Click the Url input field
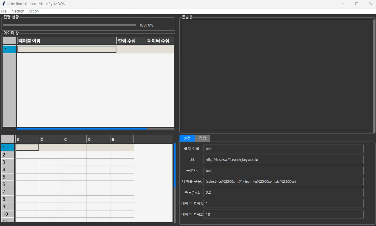 (x=283, y=160)
